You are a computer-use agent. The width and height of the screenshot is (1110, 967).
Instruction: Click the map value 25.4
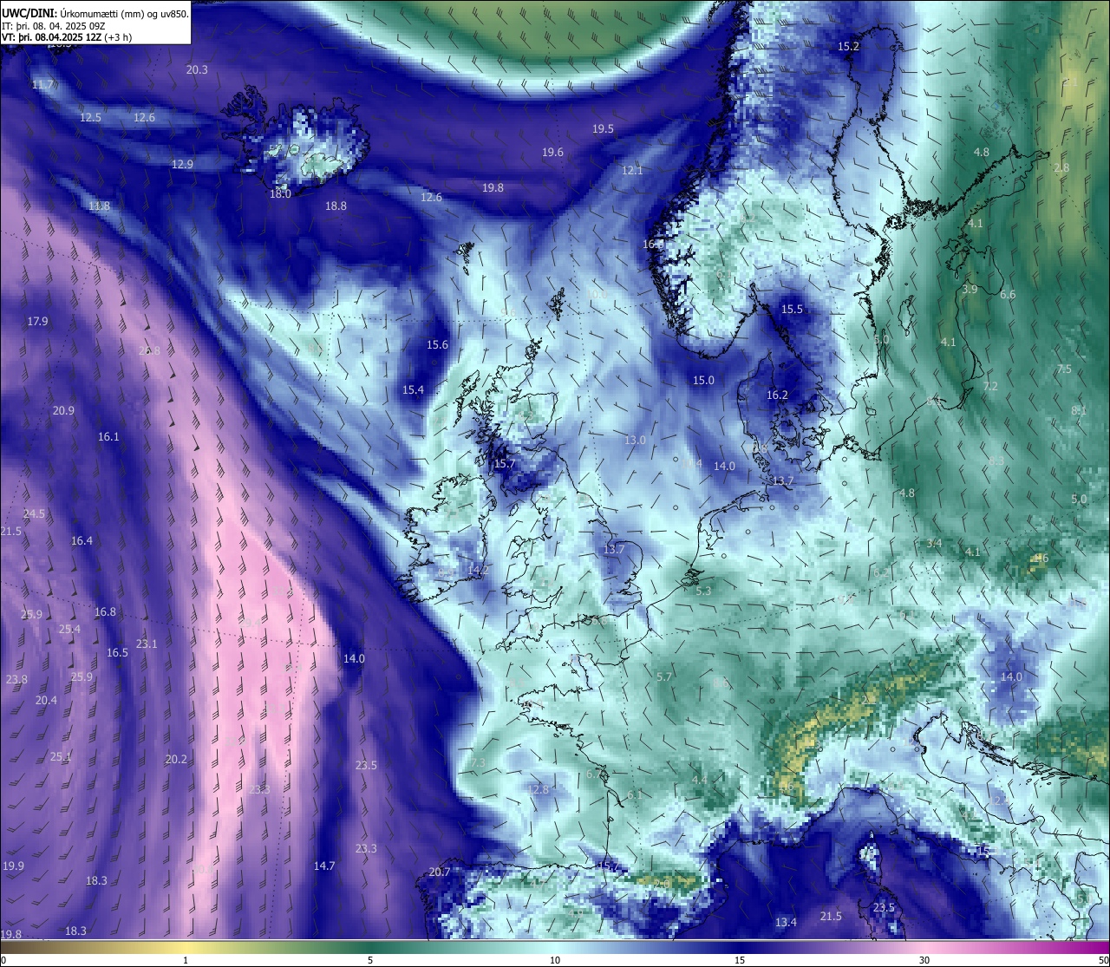(x=69, y=629)
